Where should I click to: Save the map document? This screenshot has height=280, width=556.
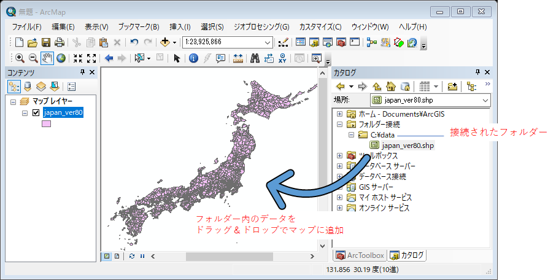46,42
